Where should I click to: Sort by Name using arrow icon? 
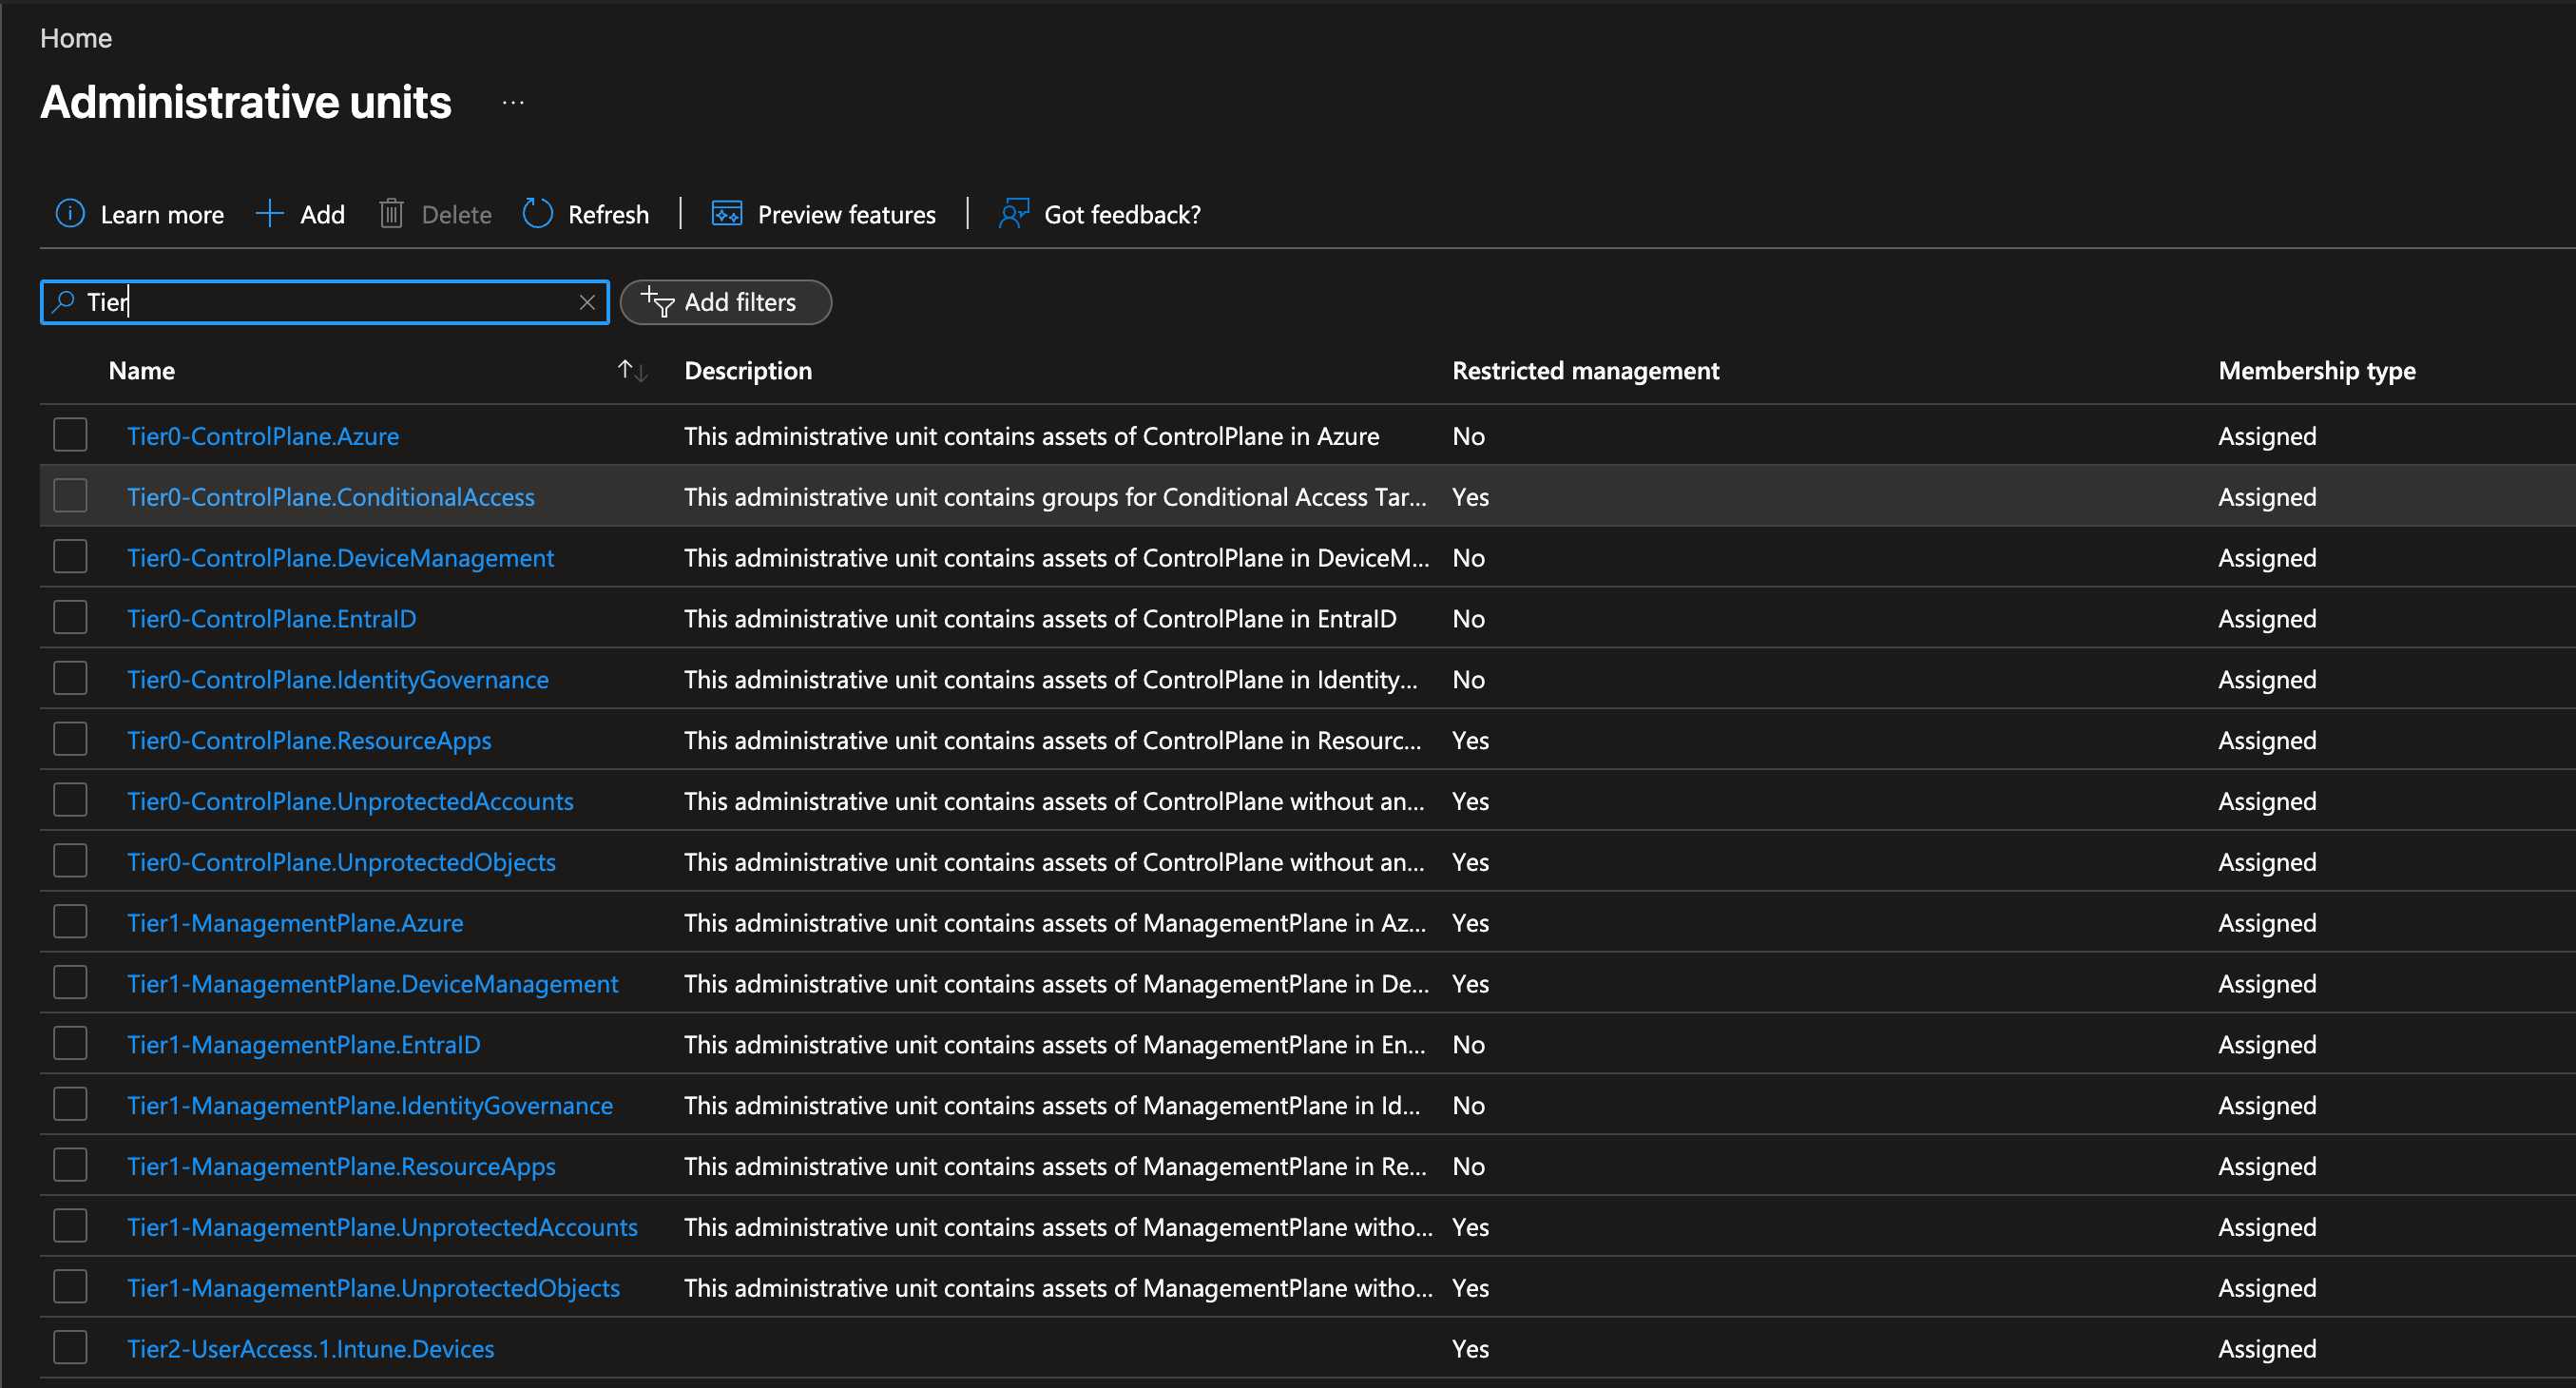click(632, 371)
